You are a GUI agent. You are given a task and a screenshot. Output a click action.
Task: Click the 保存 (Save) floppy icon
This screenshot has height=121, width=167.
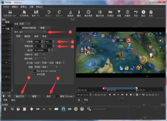point(36,12)
